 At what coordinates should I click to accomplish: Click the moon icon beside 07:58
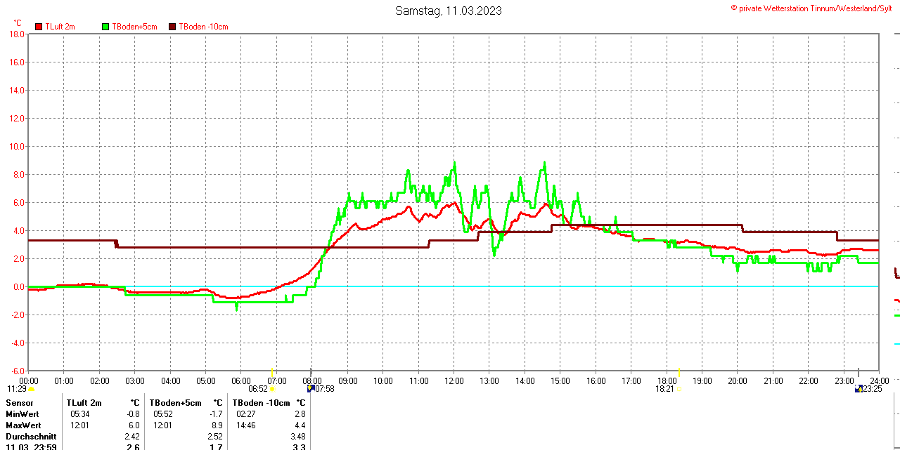pyautogui.click(x=311, y=388)
